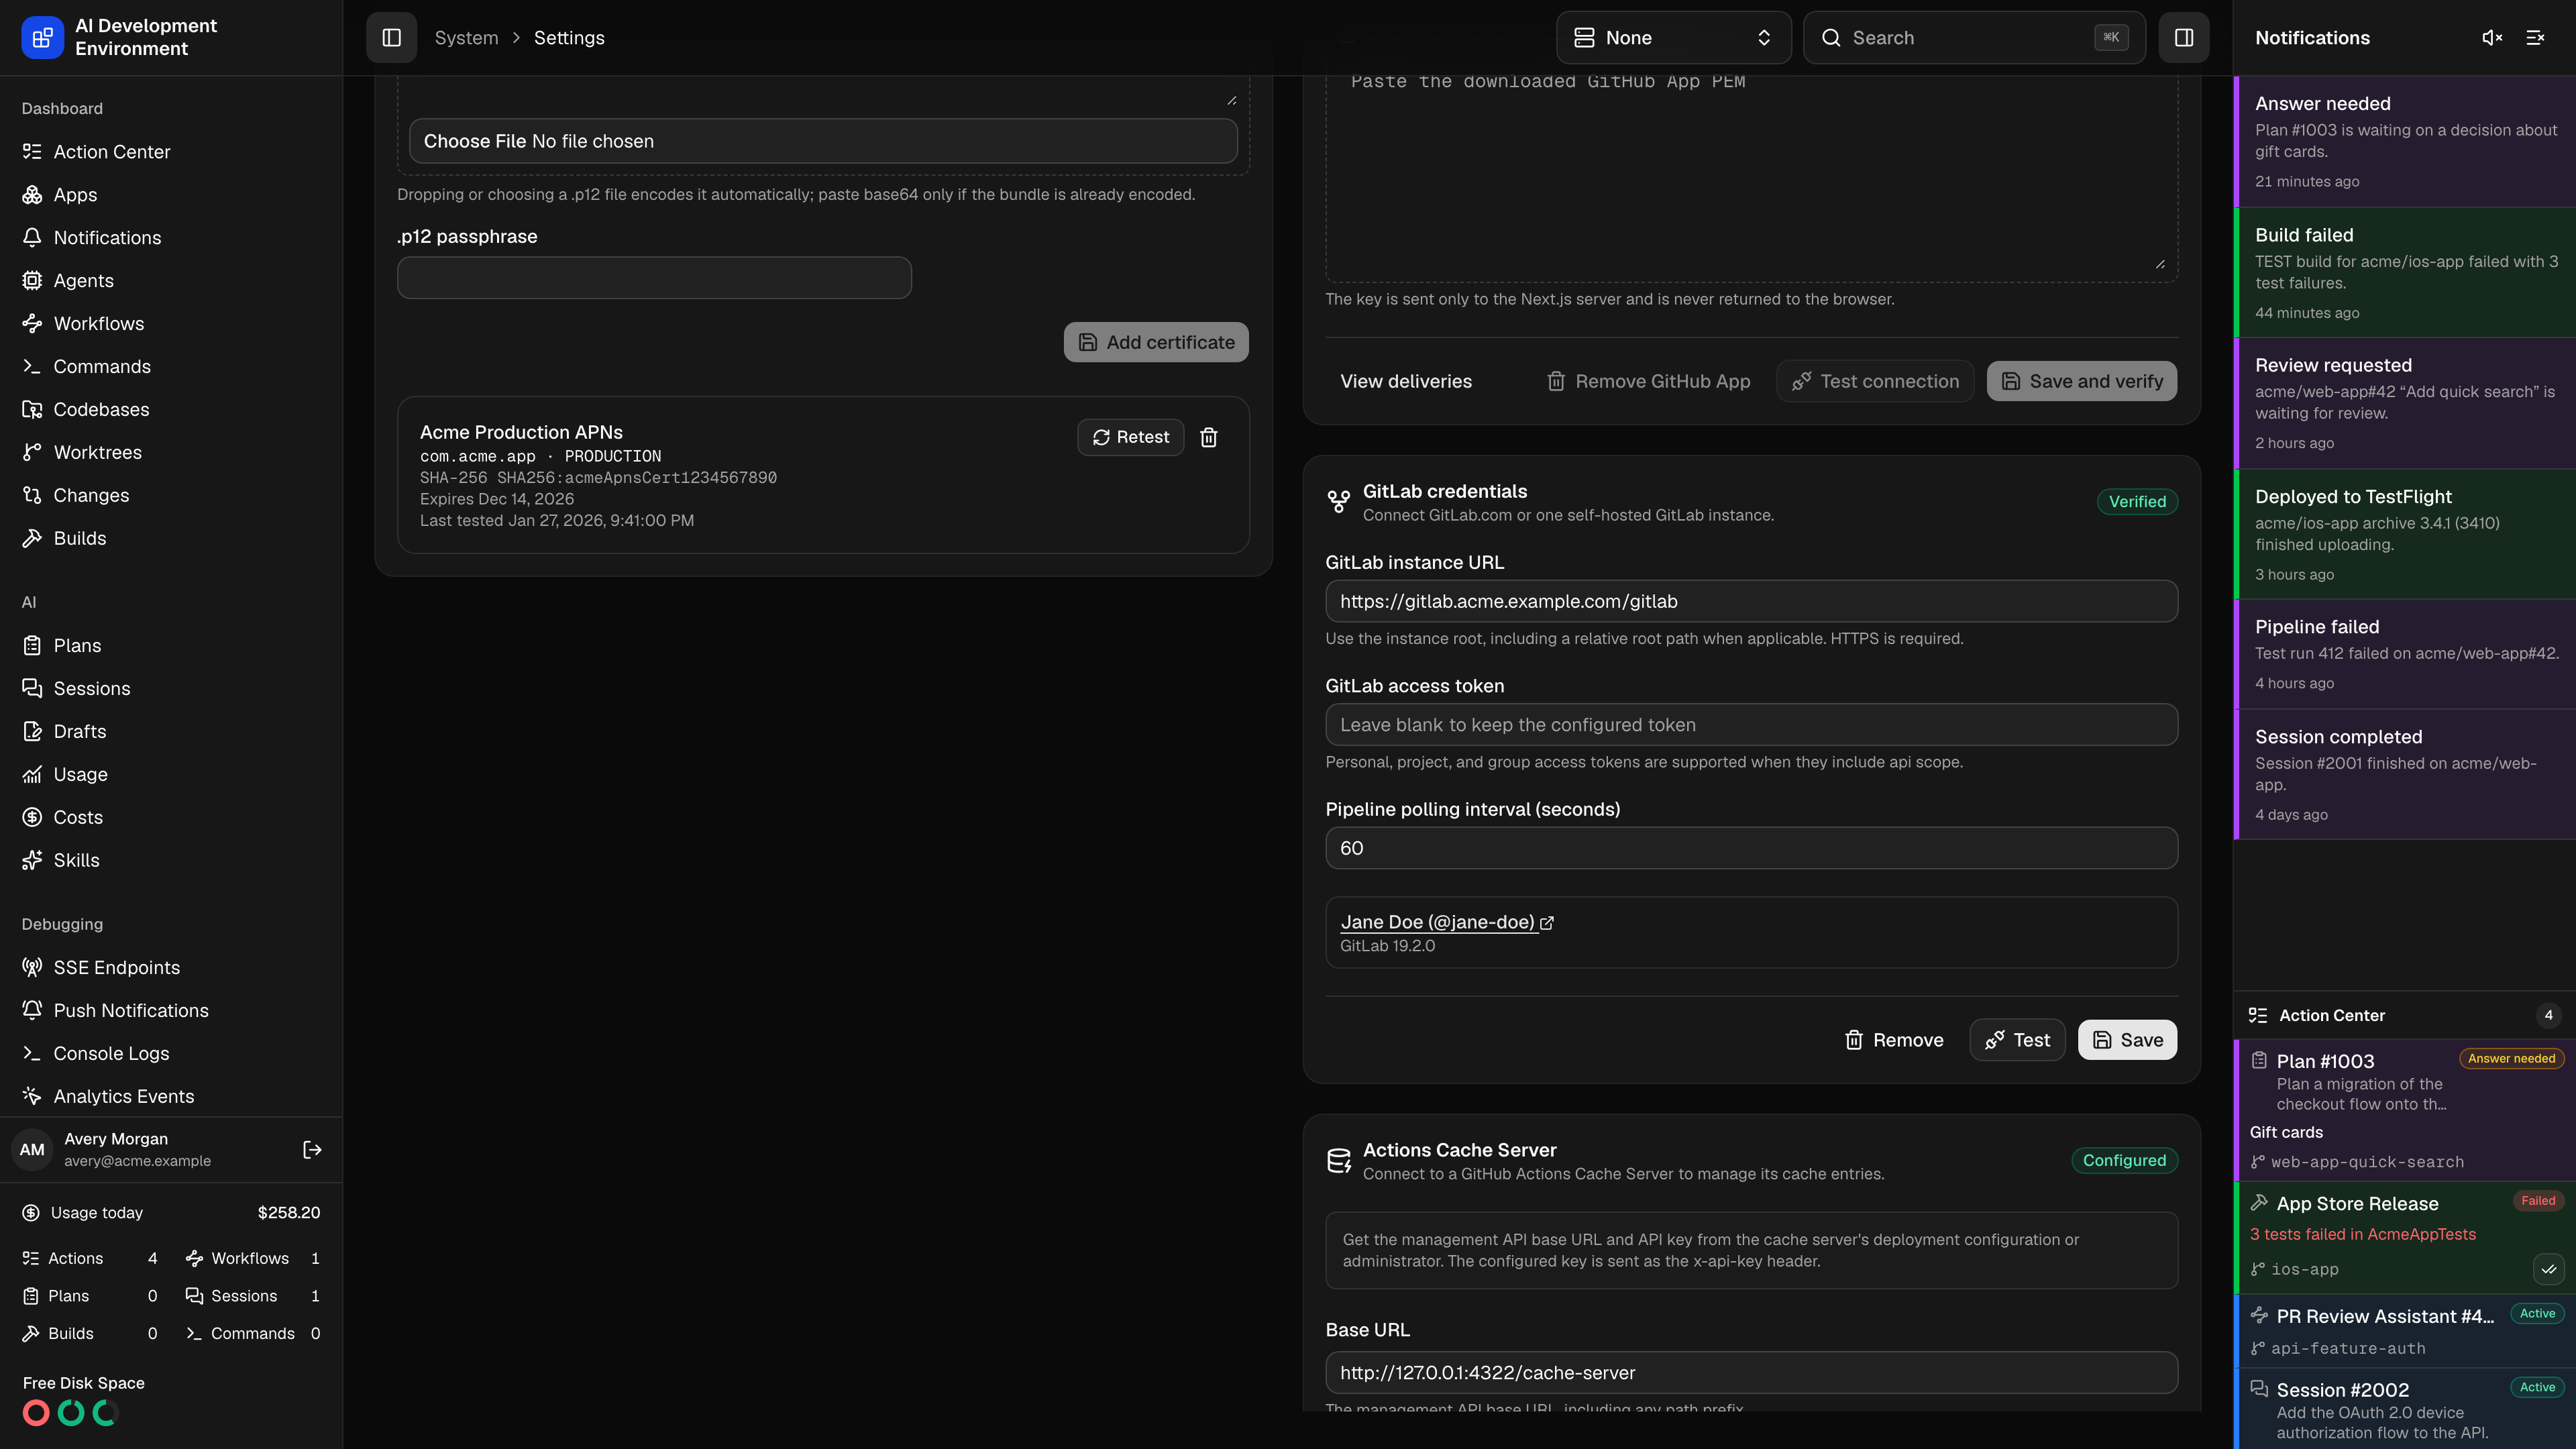2576x1449 pixels.
Task: Open the Pipeline failed notification
Action: tap(2405, 654)
